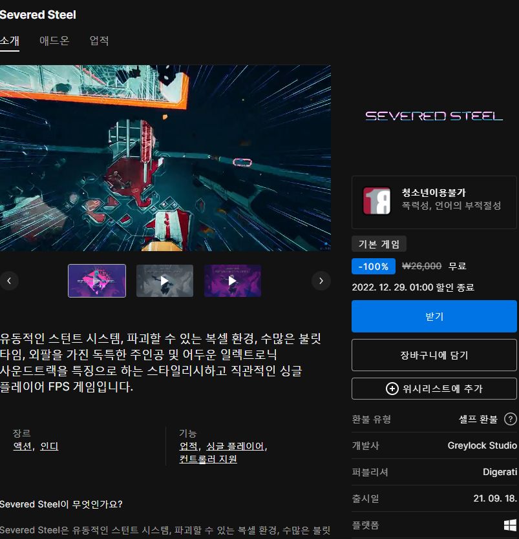Screen dimensions: 519x539
Task: Click the next media arrow in carousel
Action: point(321,281)
